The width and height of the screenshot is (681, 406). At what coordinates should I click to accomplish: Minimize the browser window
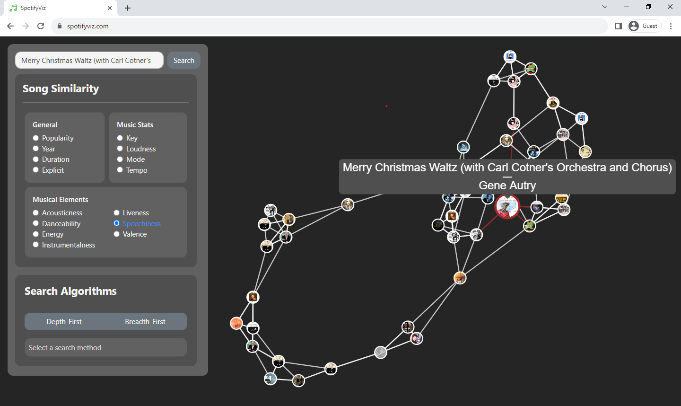(x=627, y=7)
